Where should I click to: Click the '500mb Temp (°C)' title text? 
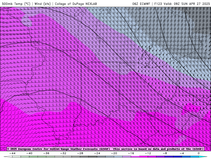16,4
